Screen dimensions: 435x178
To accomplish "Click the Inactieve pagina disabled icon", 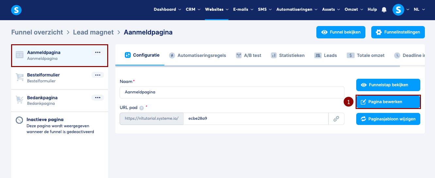I will point(19,120).
